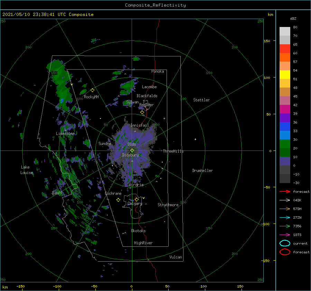
Task: Click the Calgary city label
Action: click(135, 203)
